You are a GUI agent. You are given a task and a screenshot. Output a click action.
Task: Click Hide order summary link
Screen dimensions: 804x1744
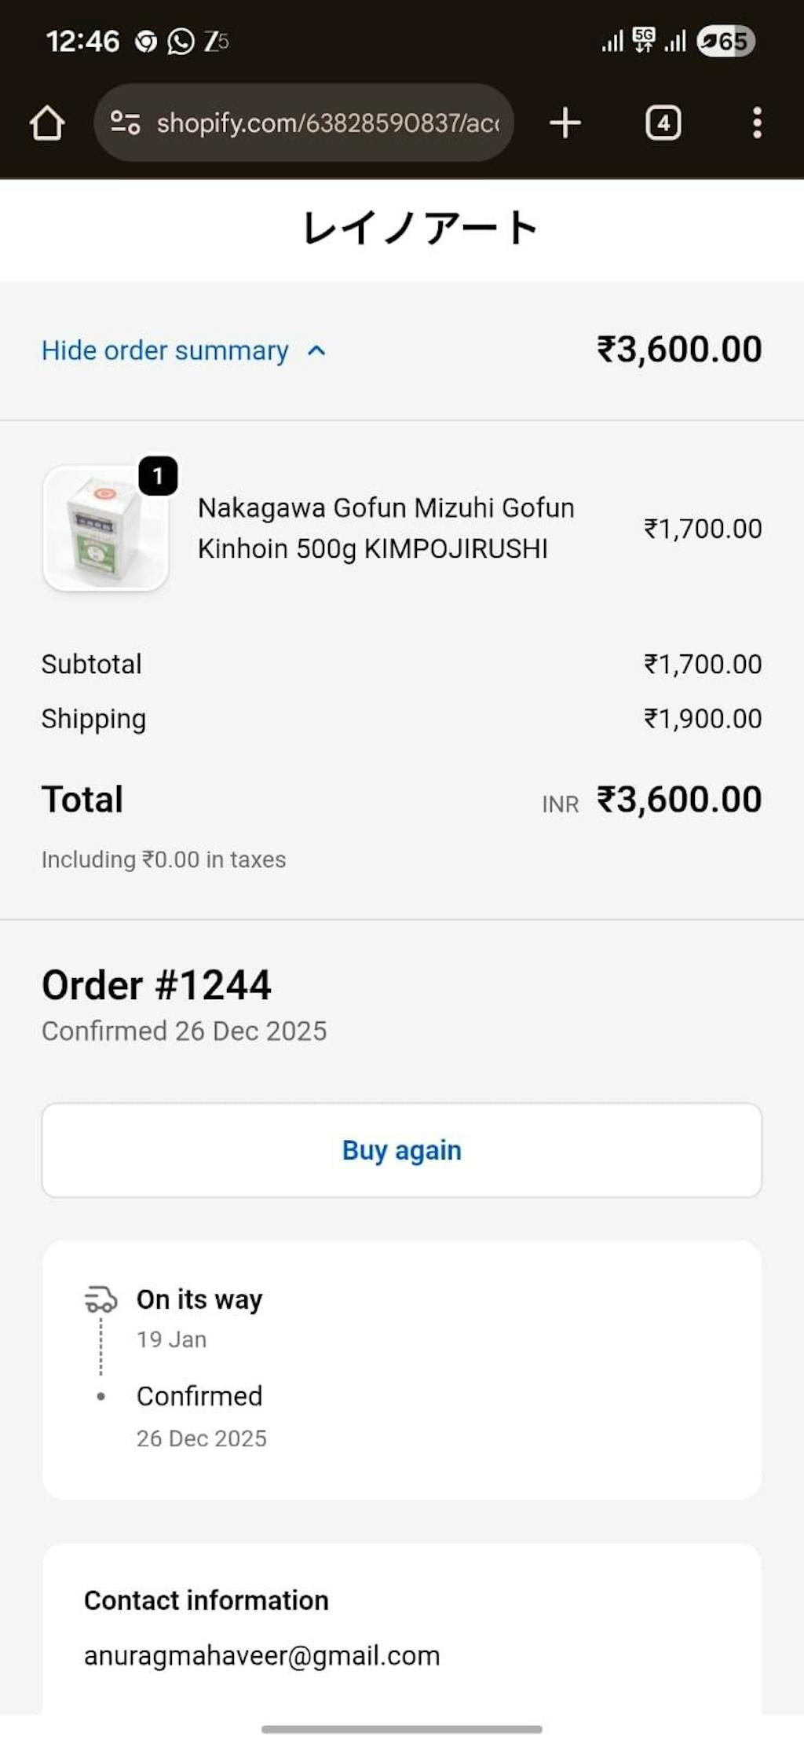tap(165, 350)
